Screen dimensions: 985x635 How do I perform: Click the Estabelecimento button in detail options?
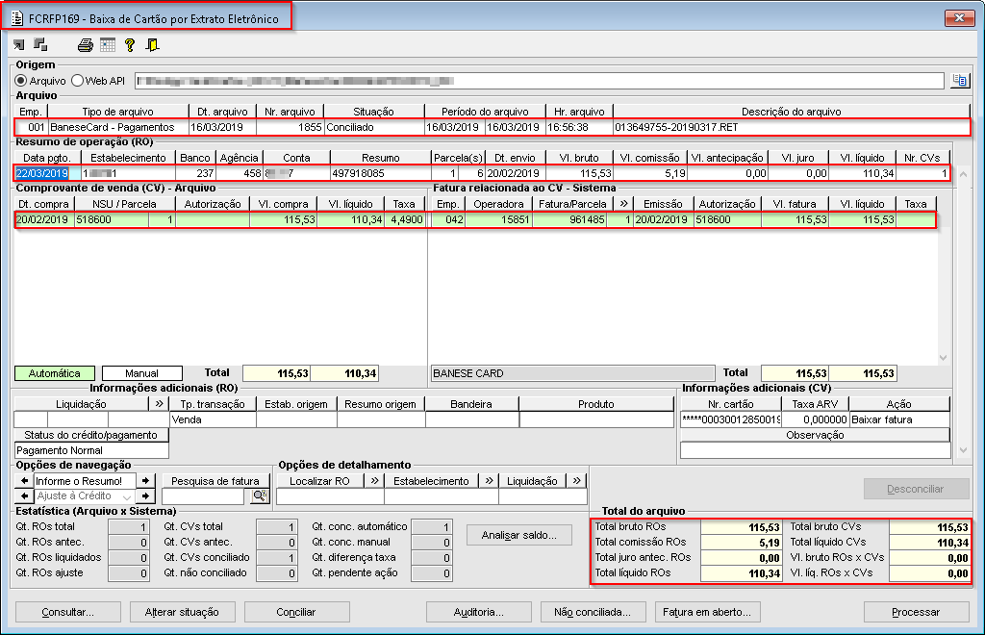(x=431, y=480)
